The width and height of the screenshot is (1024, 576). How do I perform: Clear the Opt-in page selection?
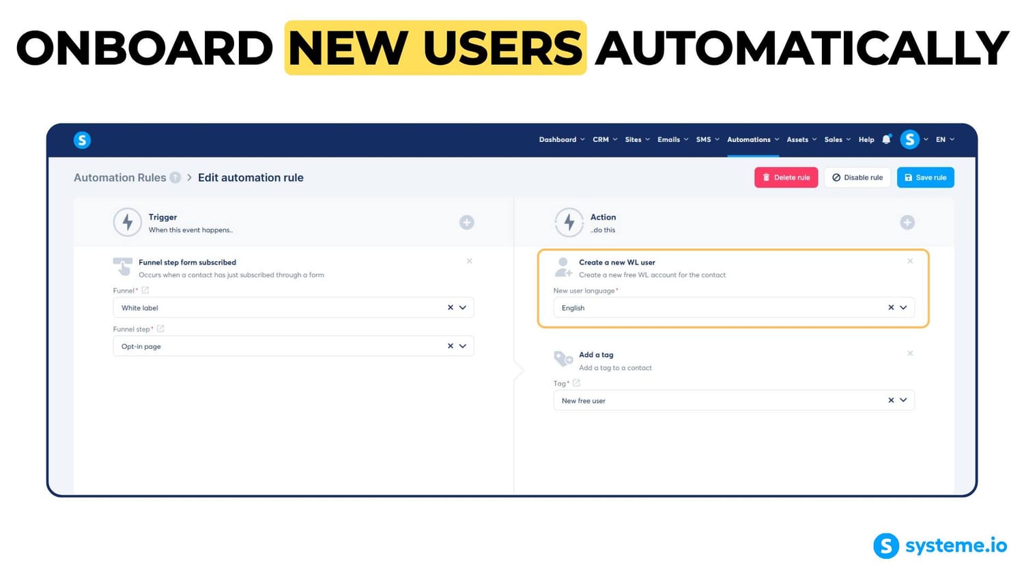tap(451, 346)
